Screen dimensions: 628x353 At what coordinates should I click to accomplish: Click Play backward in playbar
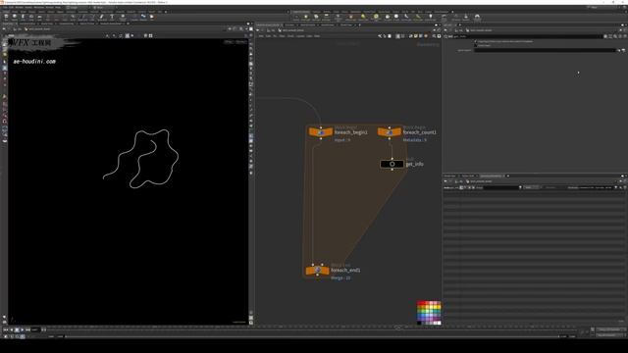click(x=11, y=329)
